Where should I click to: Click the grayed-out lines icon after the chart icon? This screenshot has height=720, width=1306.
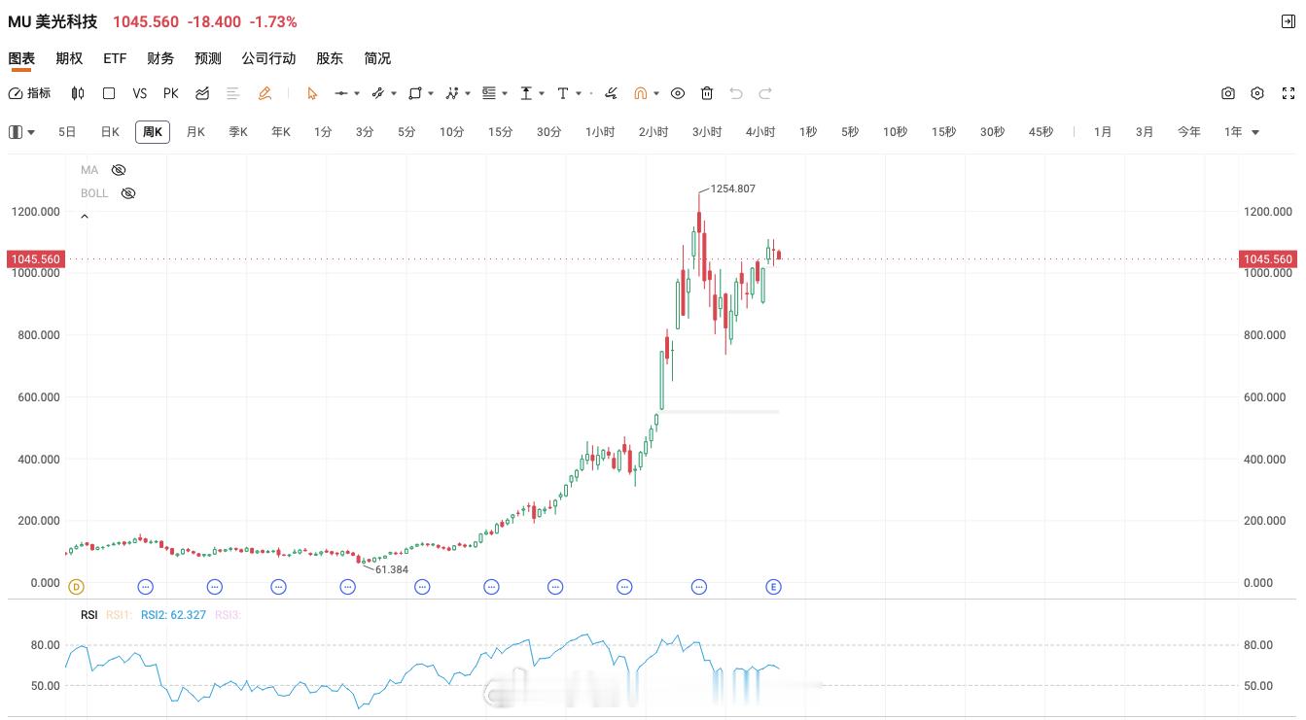tap(233, 93)
